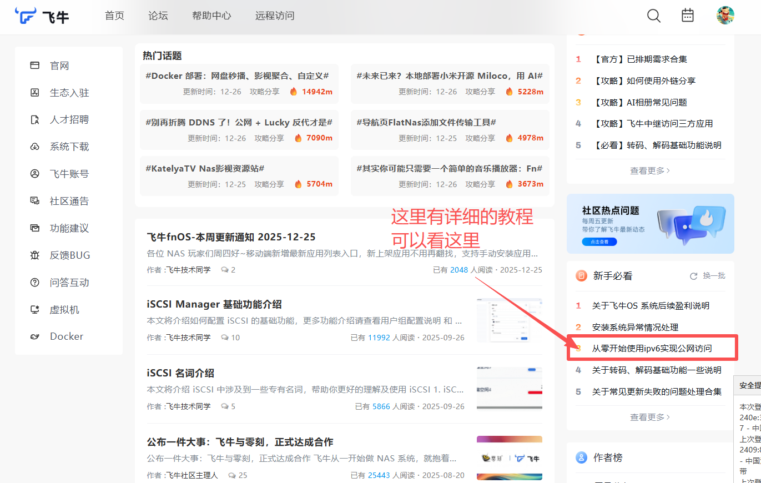Screen dimensions: 761x483
Task: Open topic #KatelyaTV Nas影视资源站#
Action: (205, 168)
